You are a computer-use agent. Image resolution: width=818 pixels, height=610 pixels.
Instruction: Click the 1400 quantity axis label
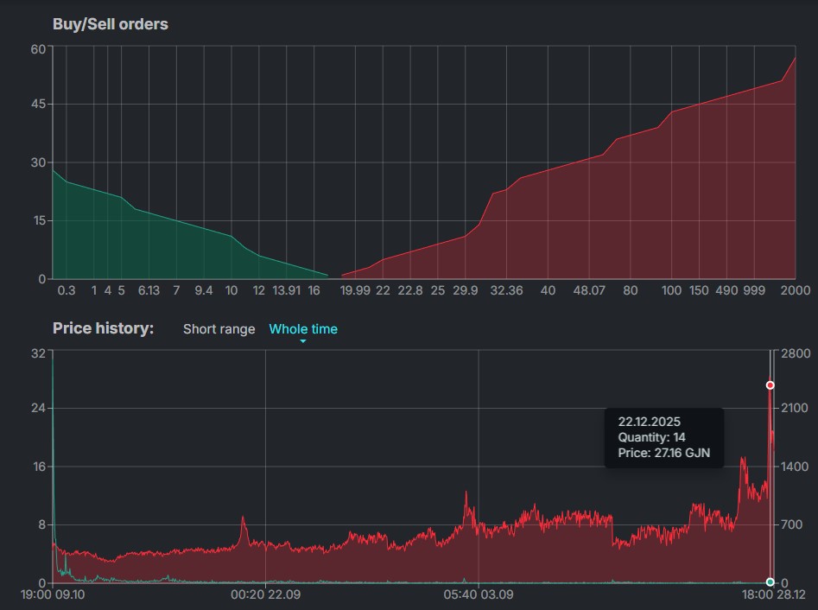[x=795, y=467]
